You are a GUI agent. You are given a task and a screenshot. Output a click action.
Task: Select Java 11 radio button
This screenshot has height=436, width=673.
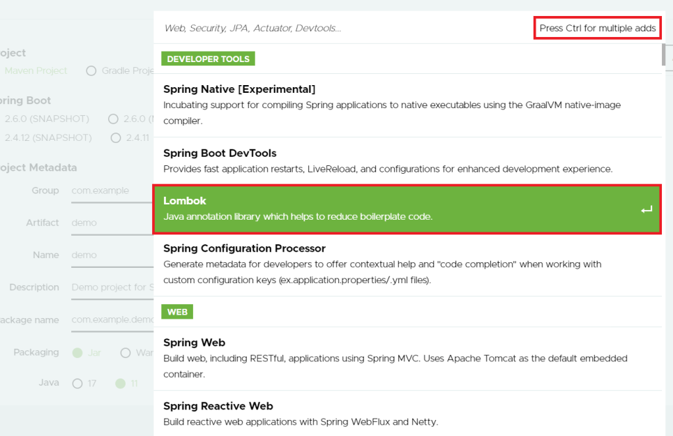pyautogui.click(x=120, y=383)
